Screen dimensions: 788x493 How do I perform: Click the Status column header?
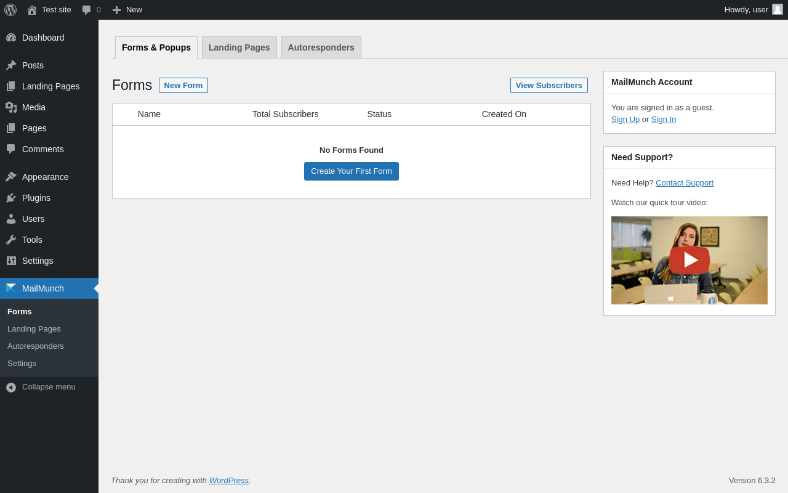(x=379, y=114)
